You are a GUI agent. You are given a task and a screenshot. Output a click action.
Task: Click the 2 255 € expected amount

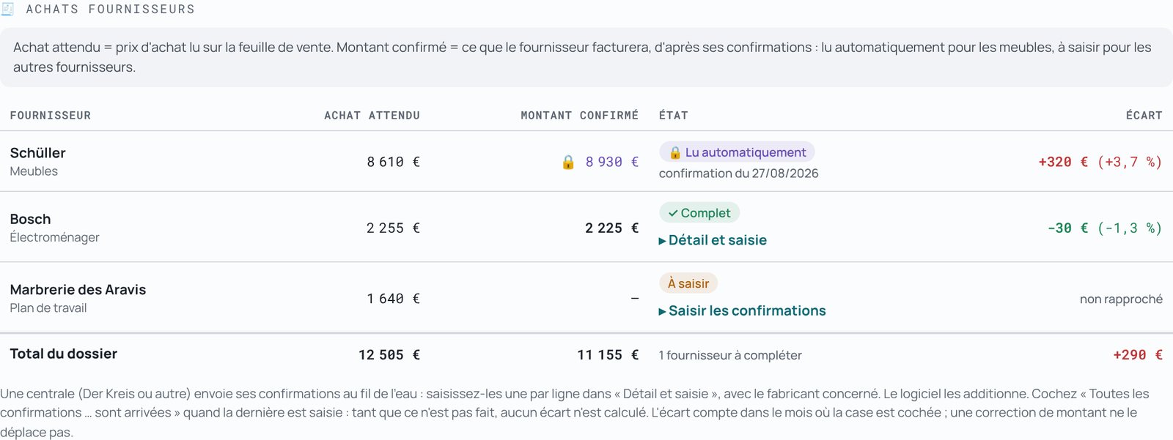point(393,228)
